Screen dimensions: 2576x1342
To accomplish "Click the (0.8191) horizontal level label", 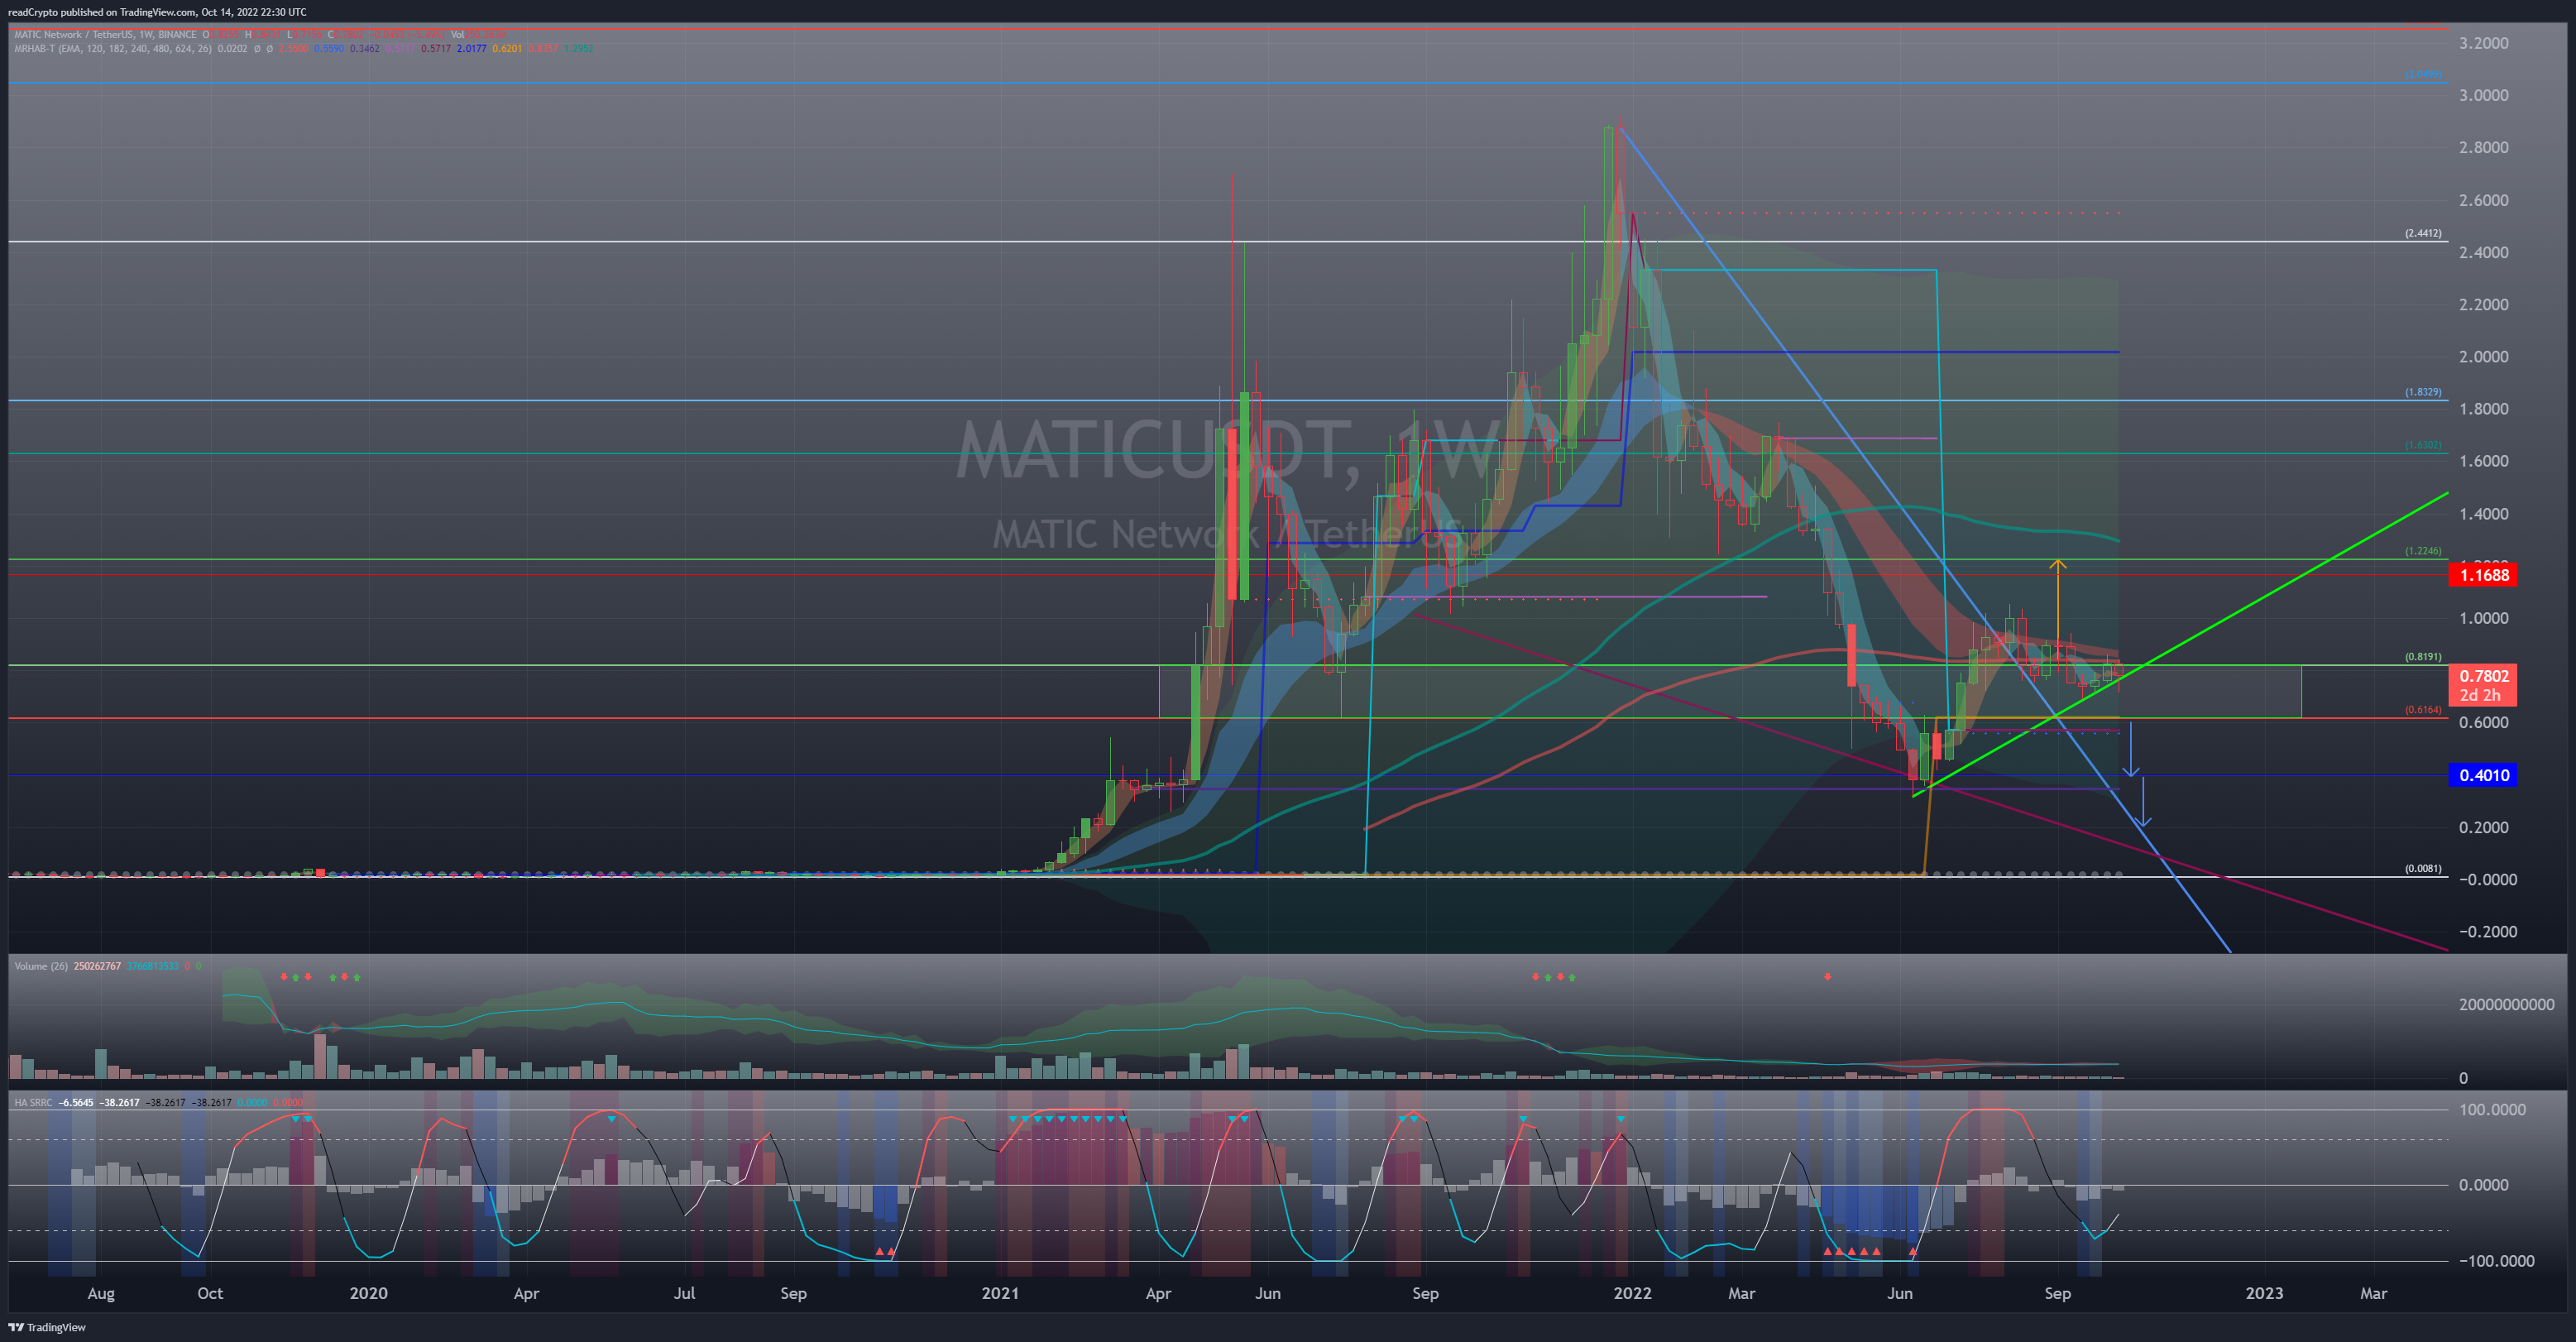I will (x=2423, y=657).
